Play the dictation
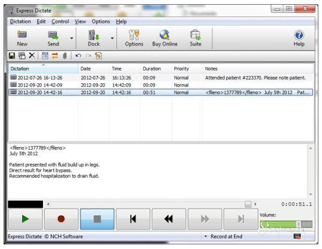 click(25, 219)
